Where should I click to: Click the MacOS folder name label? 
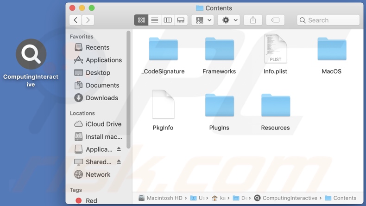point(332,71)
